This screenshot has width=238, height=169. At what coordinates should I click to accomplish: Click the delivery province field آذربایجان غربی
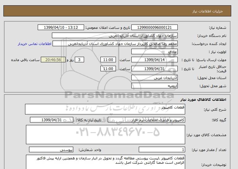pos(154,78)
